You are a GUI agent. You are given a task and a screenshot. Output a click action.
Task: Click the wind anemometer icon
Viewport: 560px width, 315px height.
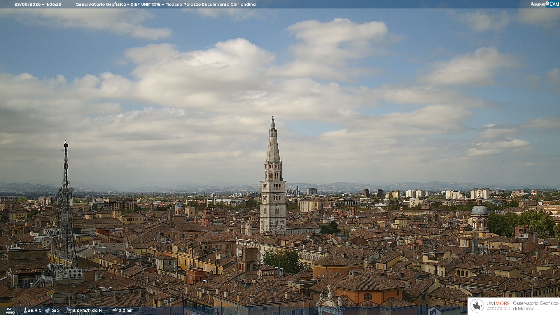69,310
